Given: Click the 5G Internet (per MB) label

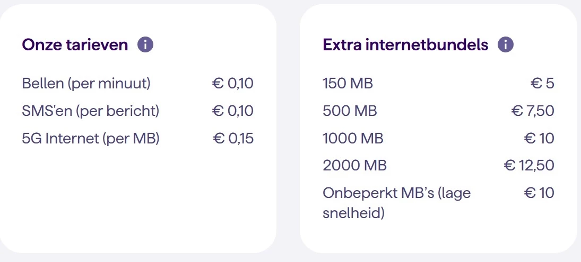Looking at the screenshot, I should (x=91, y=139).
